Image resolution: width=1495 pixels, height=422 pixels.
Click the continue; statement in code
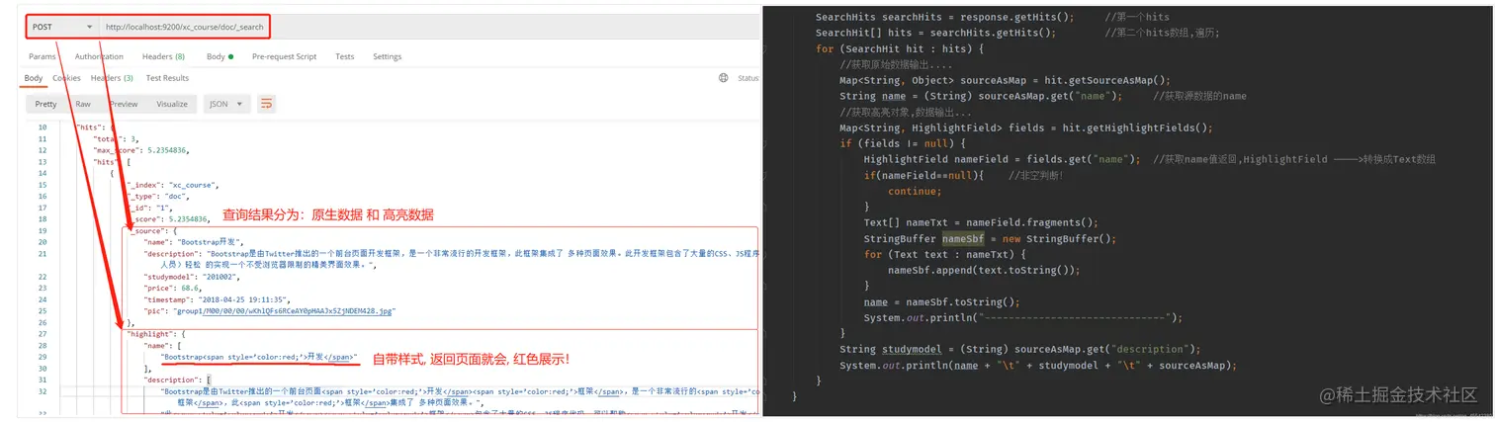click(915, 191)
